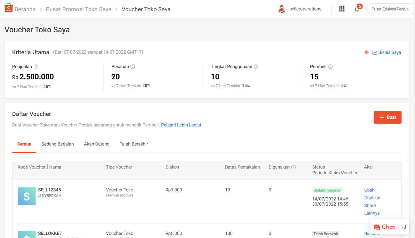Viewport: 415px width, 238px height.
Task: Click help icon beside Tingkat Penggunaan
Action: click(x=256, y=67)
